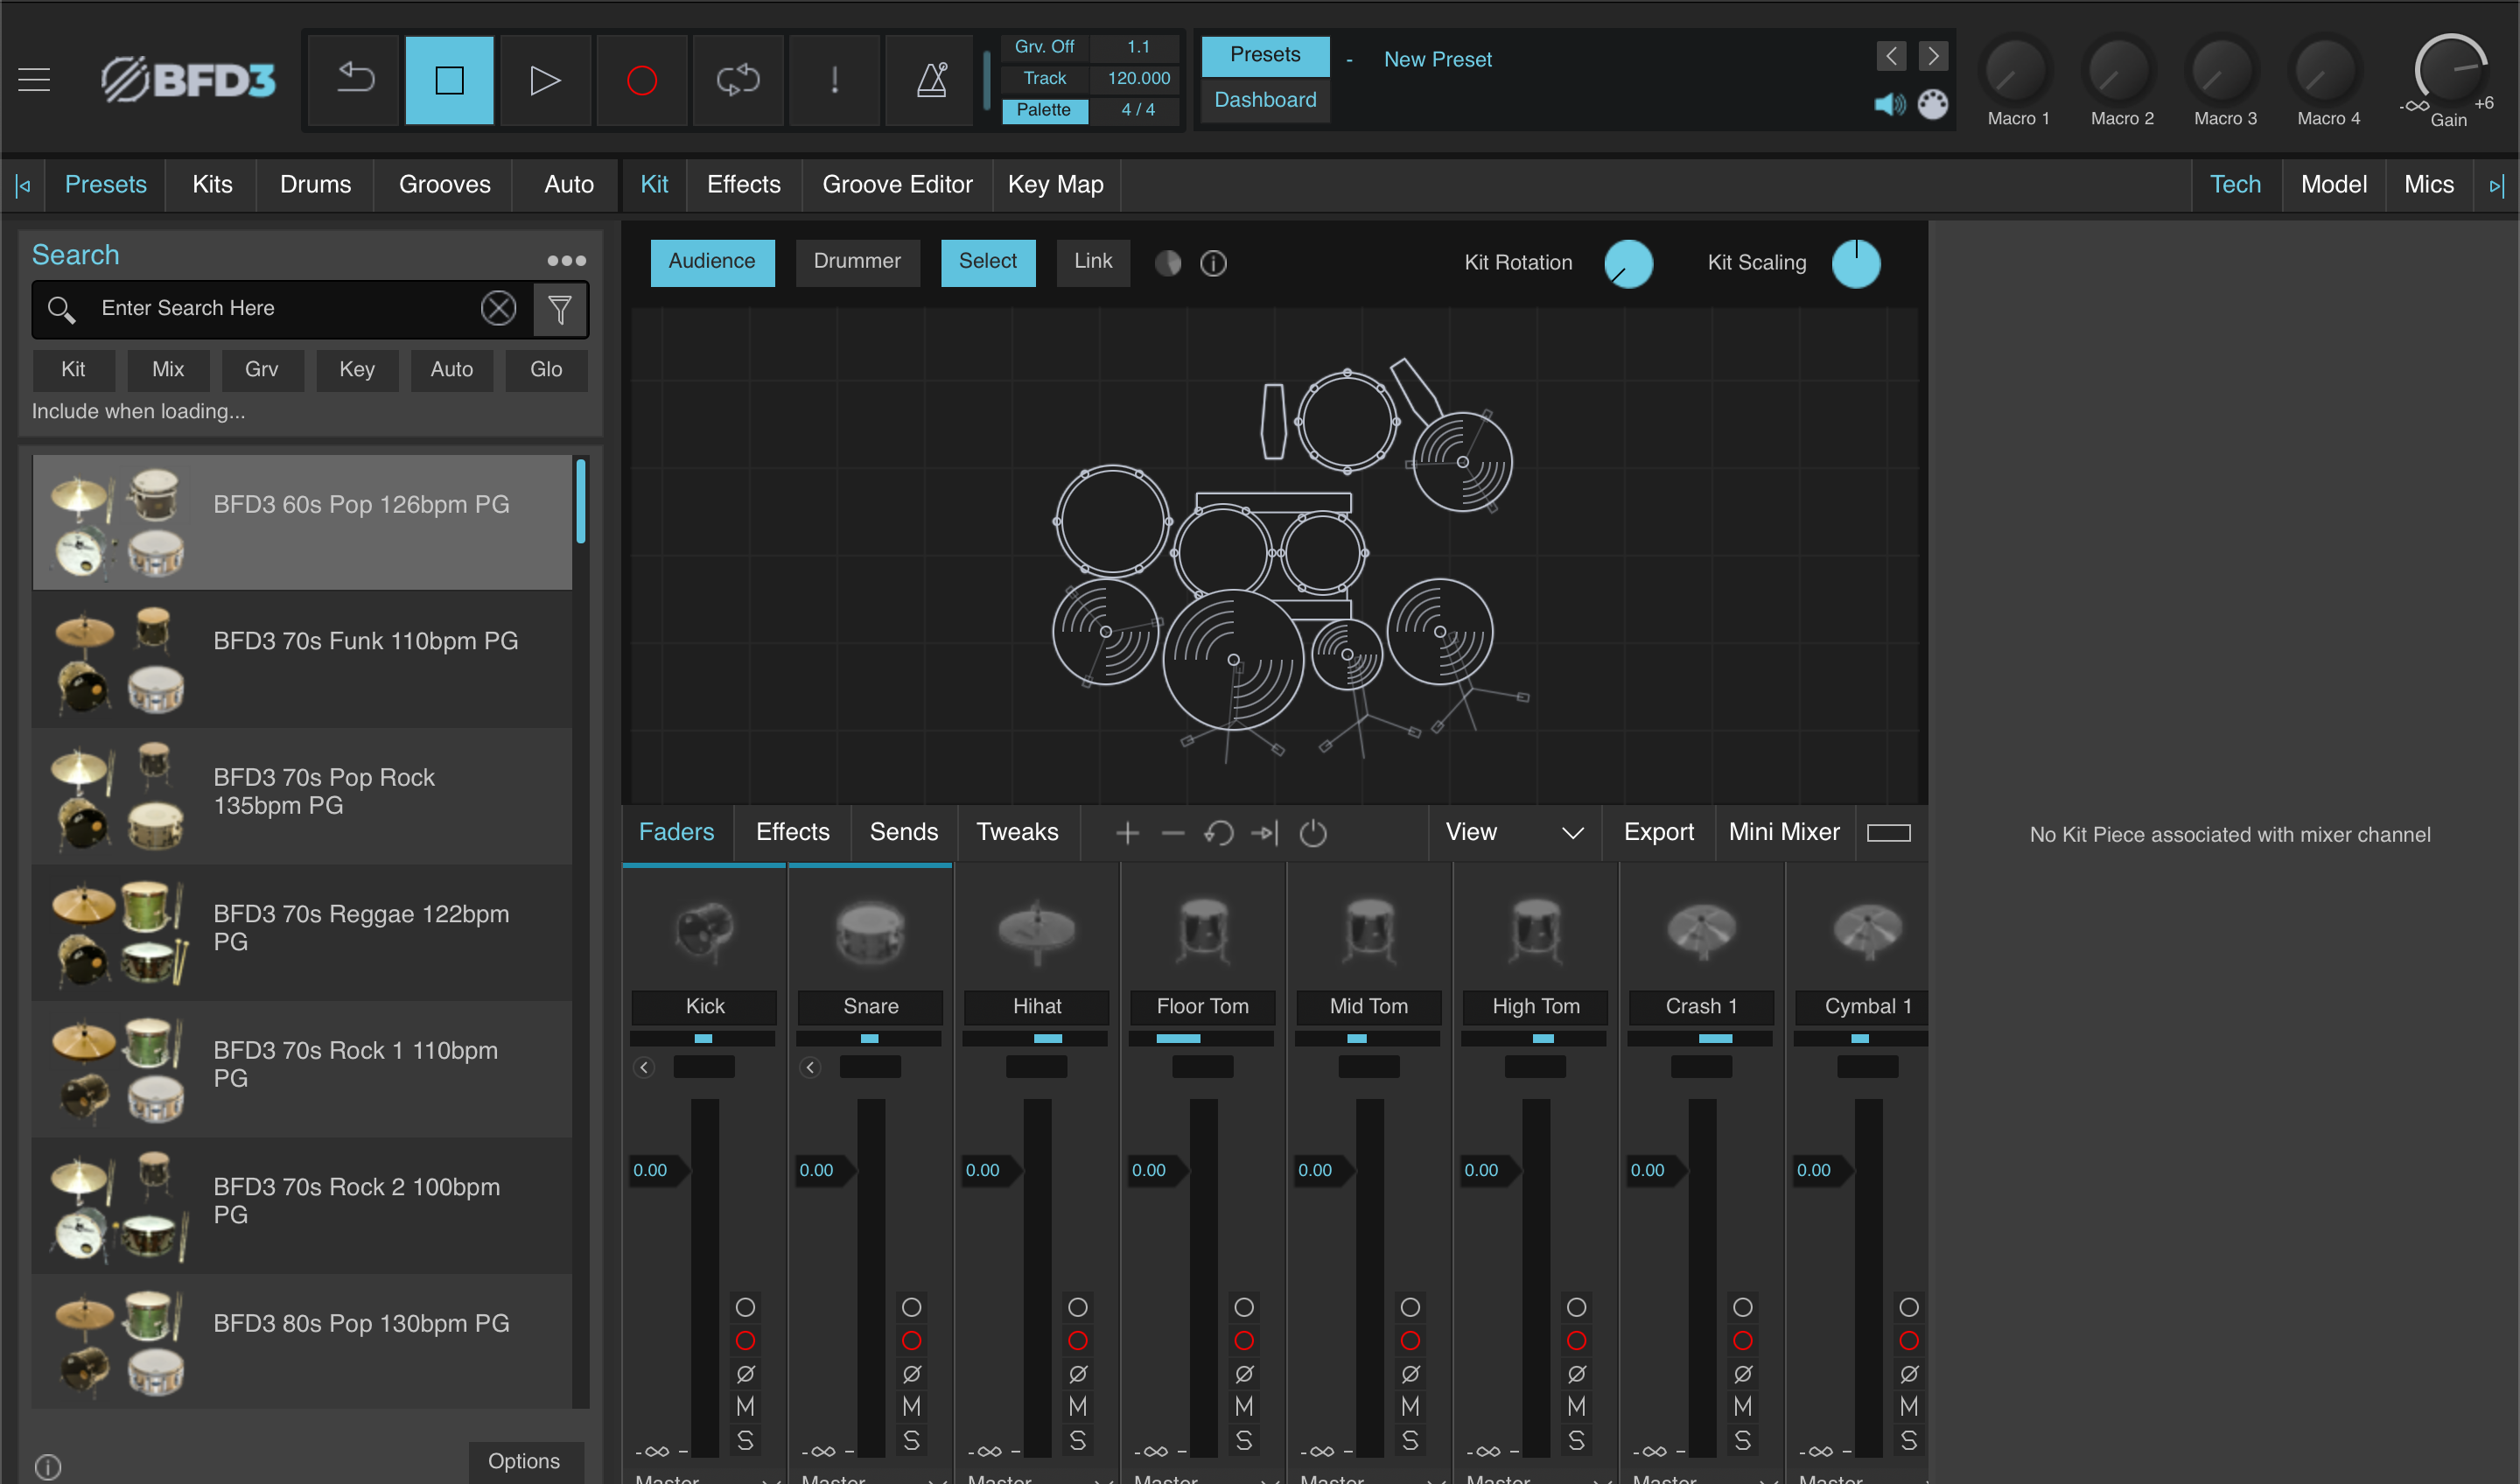Viewport: 2520px width, 1484px height.
Task: Click the Dashboard button
Action: coord(1265,100)
